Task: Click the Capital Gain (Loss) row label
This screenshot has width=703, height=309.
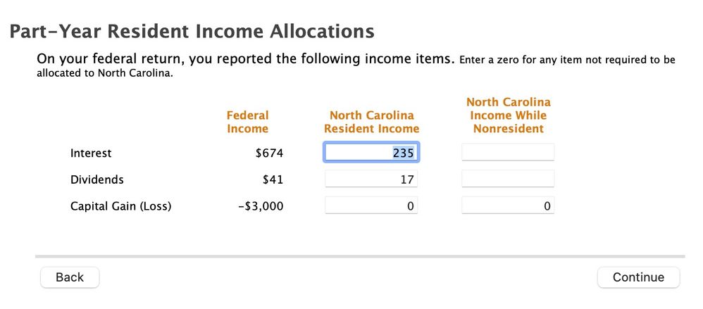Action: [x=121, y=206]
